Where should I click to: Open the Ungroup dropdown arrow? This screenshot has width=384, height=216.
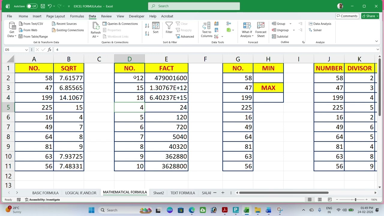(x=294, y=30)
